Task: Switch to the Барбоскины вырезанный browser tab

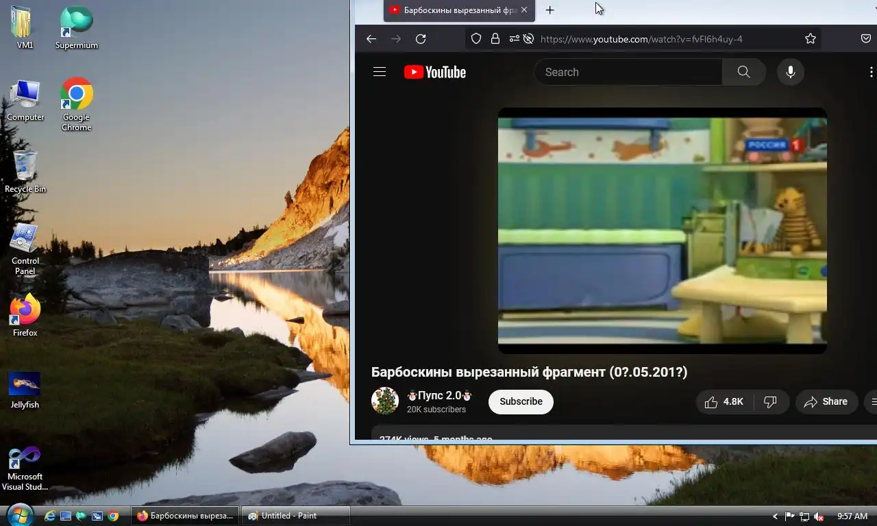Action: (x=458, y=10)
